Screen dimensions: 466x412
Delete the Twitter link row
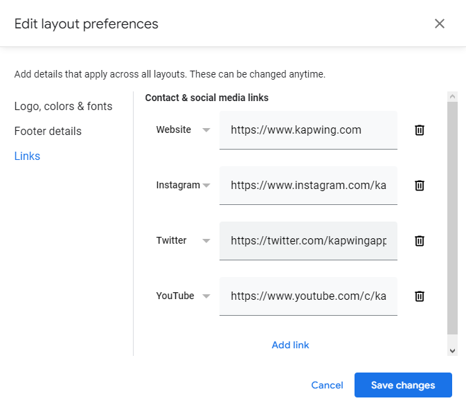(x=420, y=240)
